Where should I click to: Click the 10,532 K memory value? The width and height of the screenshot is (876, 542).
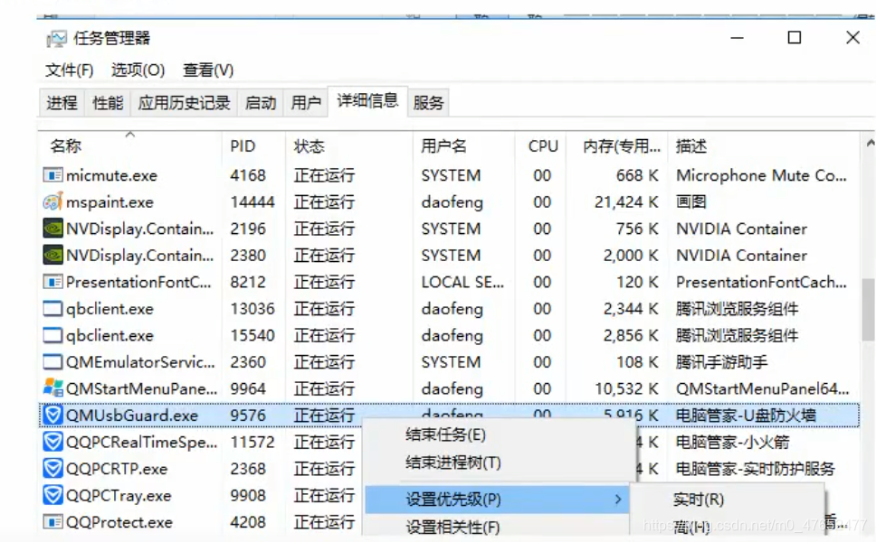(x=626, y=388)
